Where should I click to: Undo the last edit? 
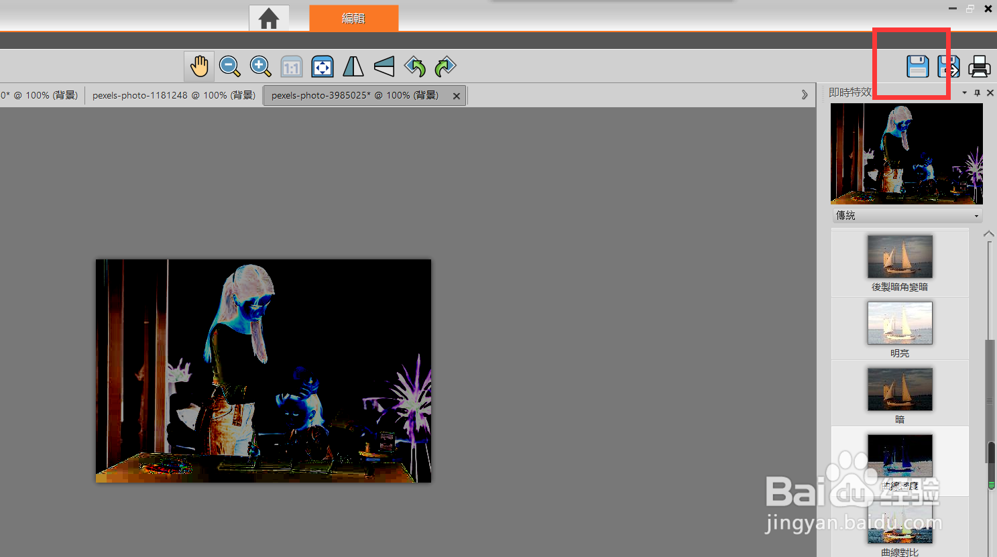tap(415, 66)
